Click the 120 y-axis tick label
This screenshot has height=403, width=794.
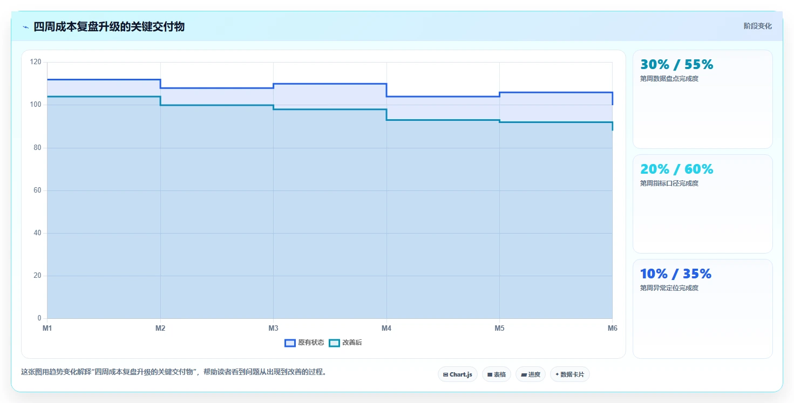[x=36, y=62]
